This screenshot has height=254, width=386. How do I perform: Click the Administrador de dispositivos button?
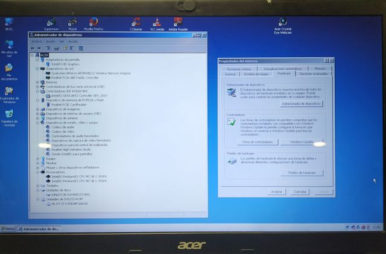(x=302, y=104)
